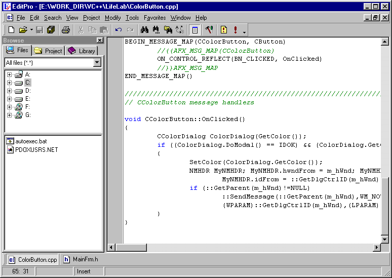Image resolution: width=392 pixels, height=278 pixels.
Task: Open the Search menu
Action: (53, 18)
